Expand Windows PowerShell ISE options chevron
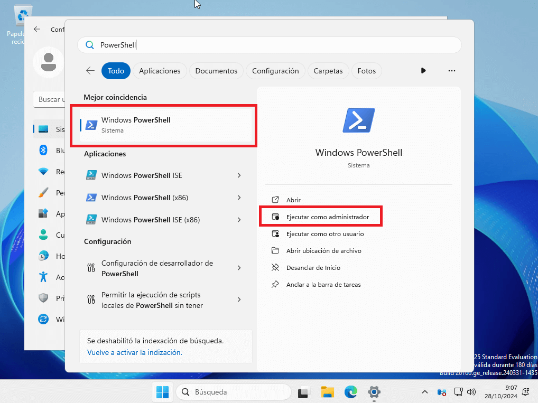The image size is (538, 403). point(239,175)
